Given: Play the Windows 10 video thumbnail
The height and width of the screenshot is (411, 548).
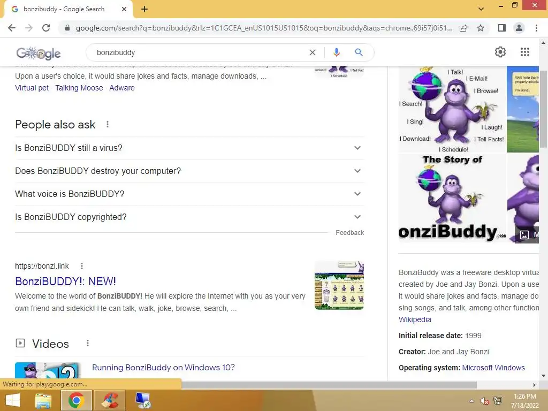Looking at the screenshot, I should (48, 371).
